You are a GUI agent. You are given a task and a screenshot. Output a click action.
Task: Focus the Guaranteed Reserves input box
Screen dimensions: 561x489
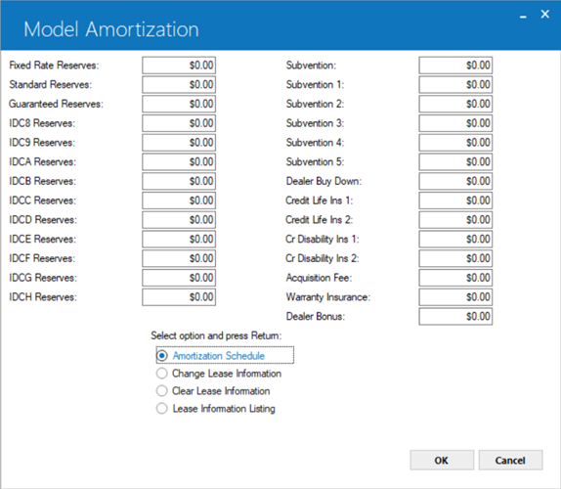179,104
